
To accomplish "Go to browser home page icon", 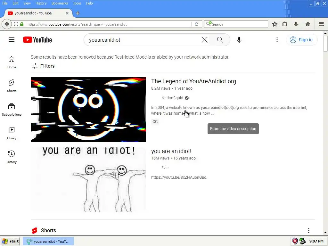I will (x=308, y=24).
